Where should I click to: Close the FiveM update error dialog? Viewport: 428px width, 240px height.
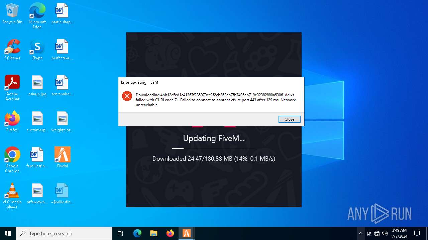289,119
